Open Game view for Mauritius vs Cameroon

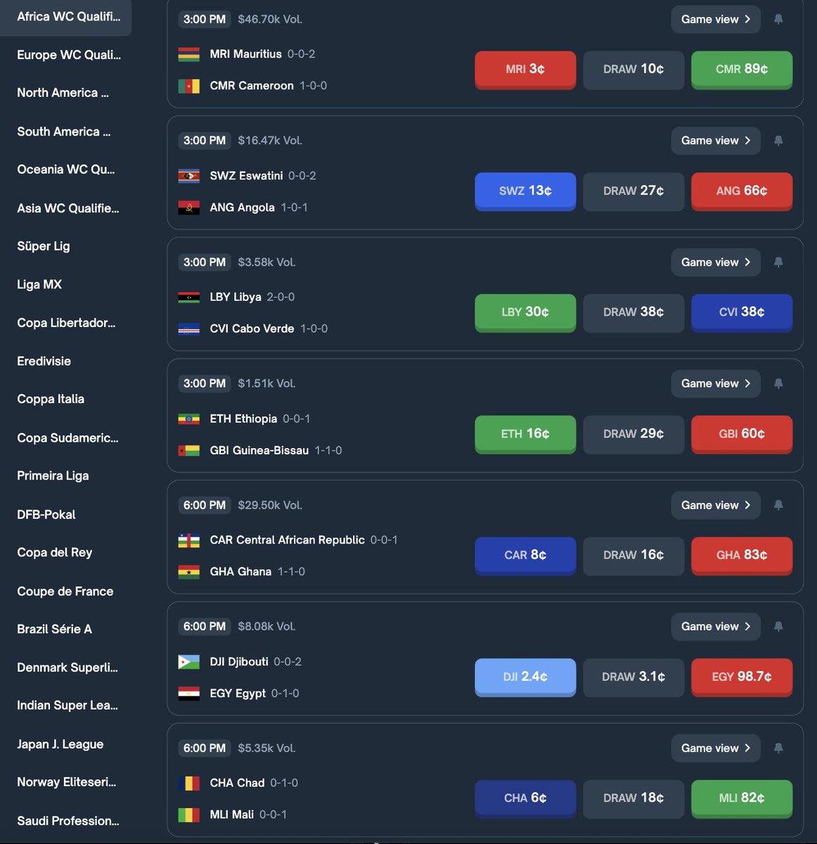tap(715, 20)
